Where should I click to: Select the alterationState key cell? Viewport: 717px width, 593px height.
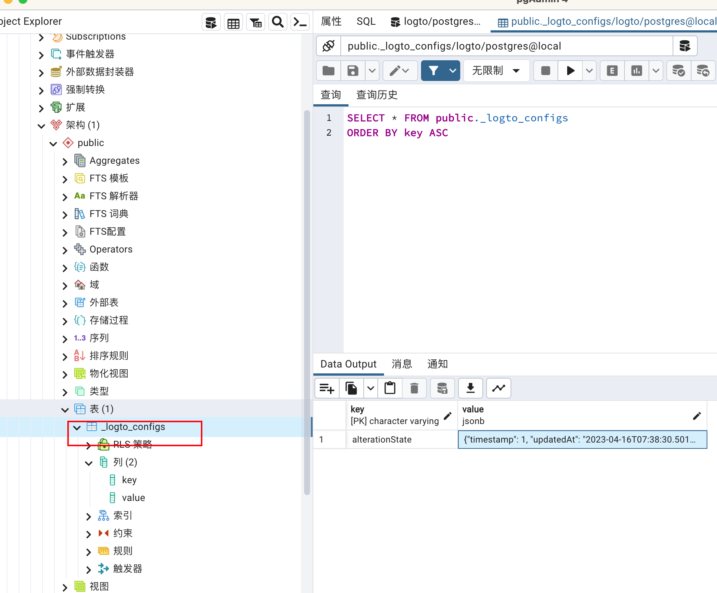point(402,440)
